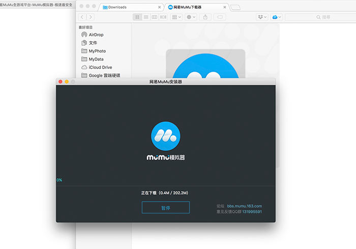Click the Finder edit tags button
356x249 pixels.
pyautogui.click(x=220, y=17)
